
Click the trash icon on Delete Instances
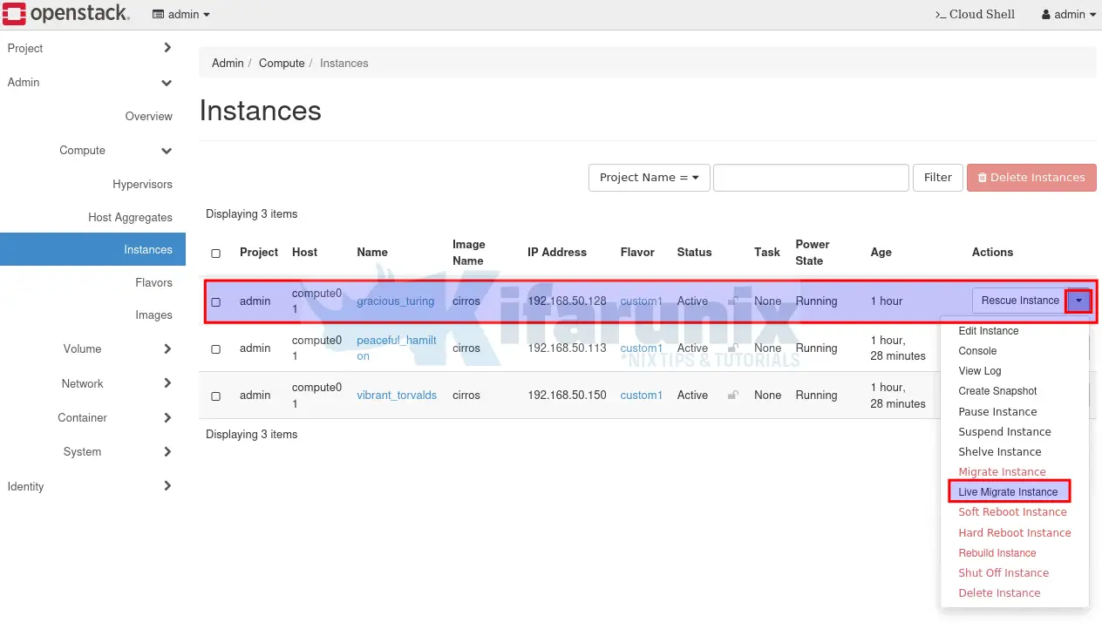[x=983, y=177]
